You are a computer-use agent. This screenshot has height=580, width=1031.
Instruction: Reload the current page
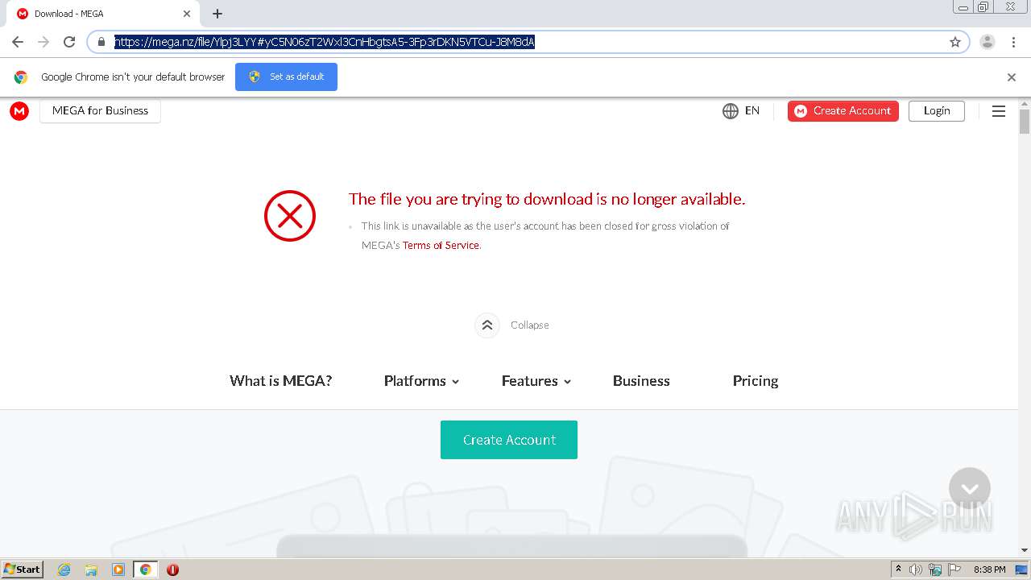(69, 42)
